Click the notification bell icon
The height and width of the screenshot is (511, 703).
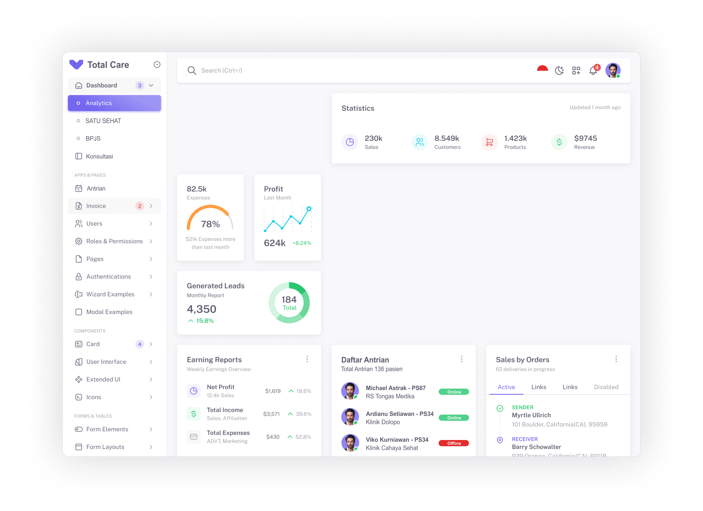593,71
